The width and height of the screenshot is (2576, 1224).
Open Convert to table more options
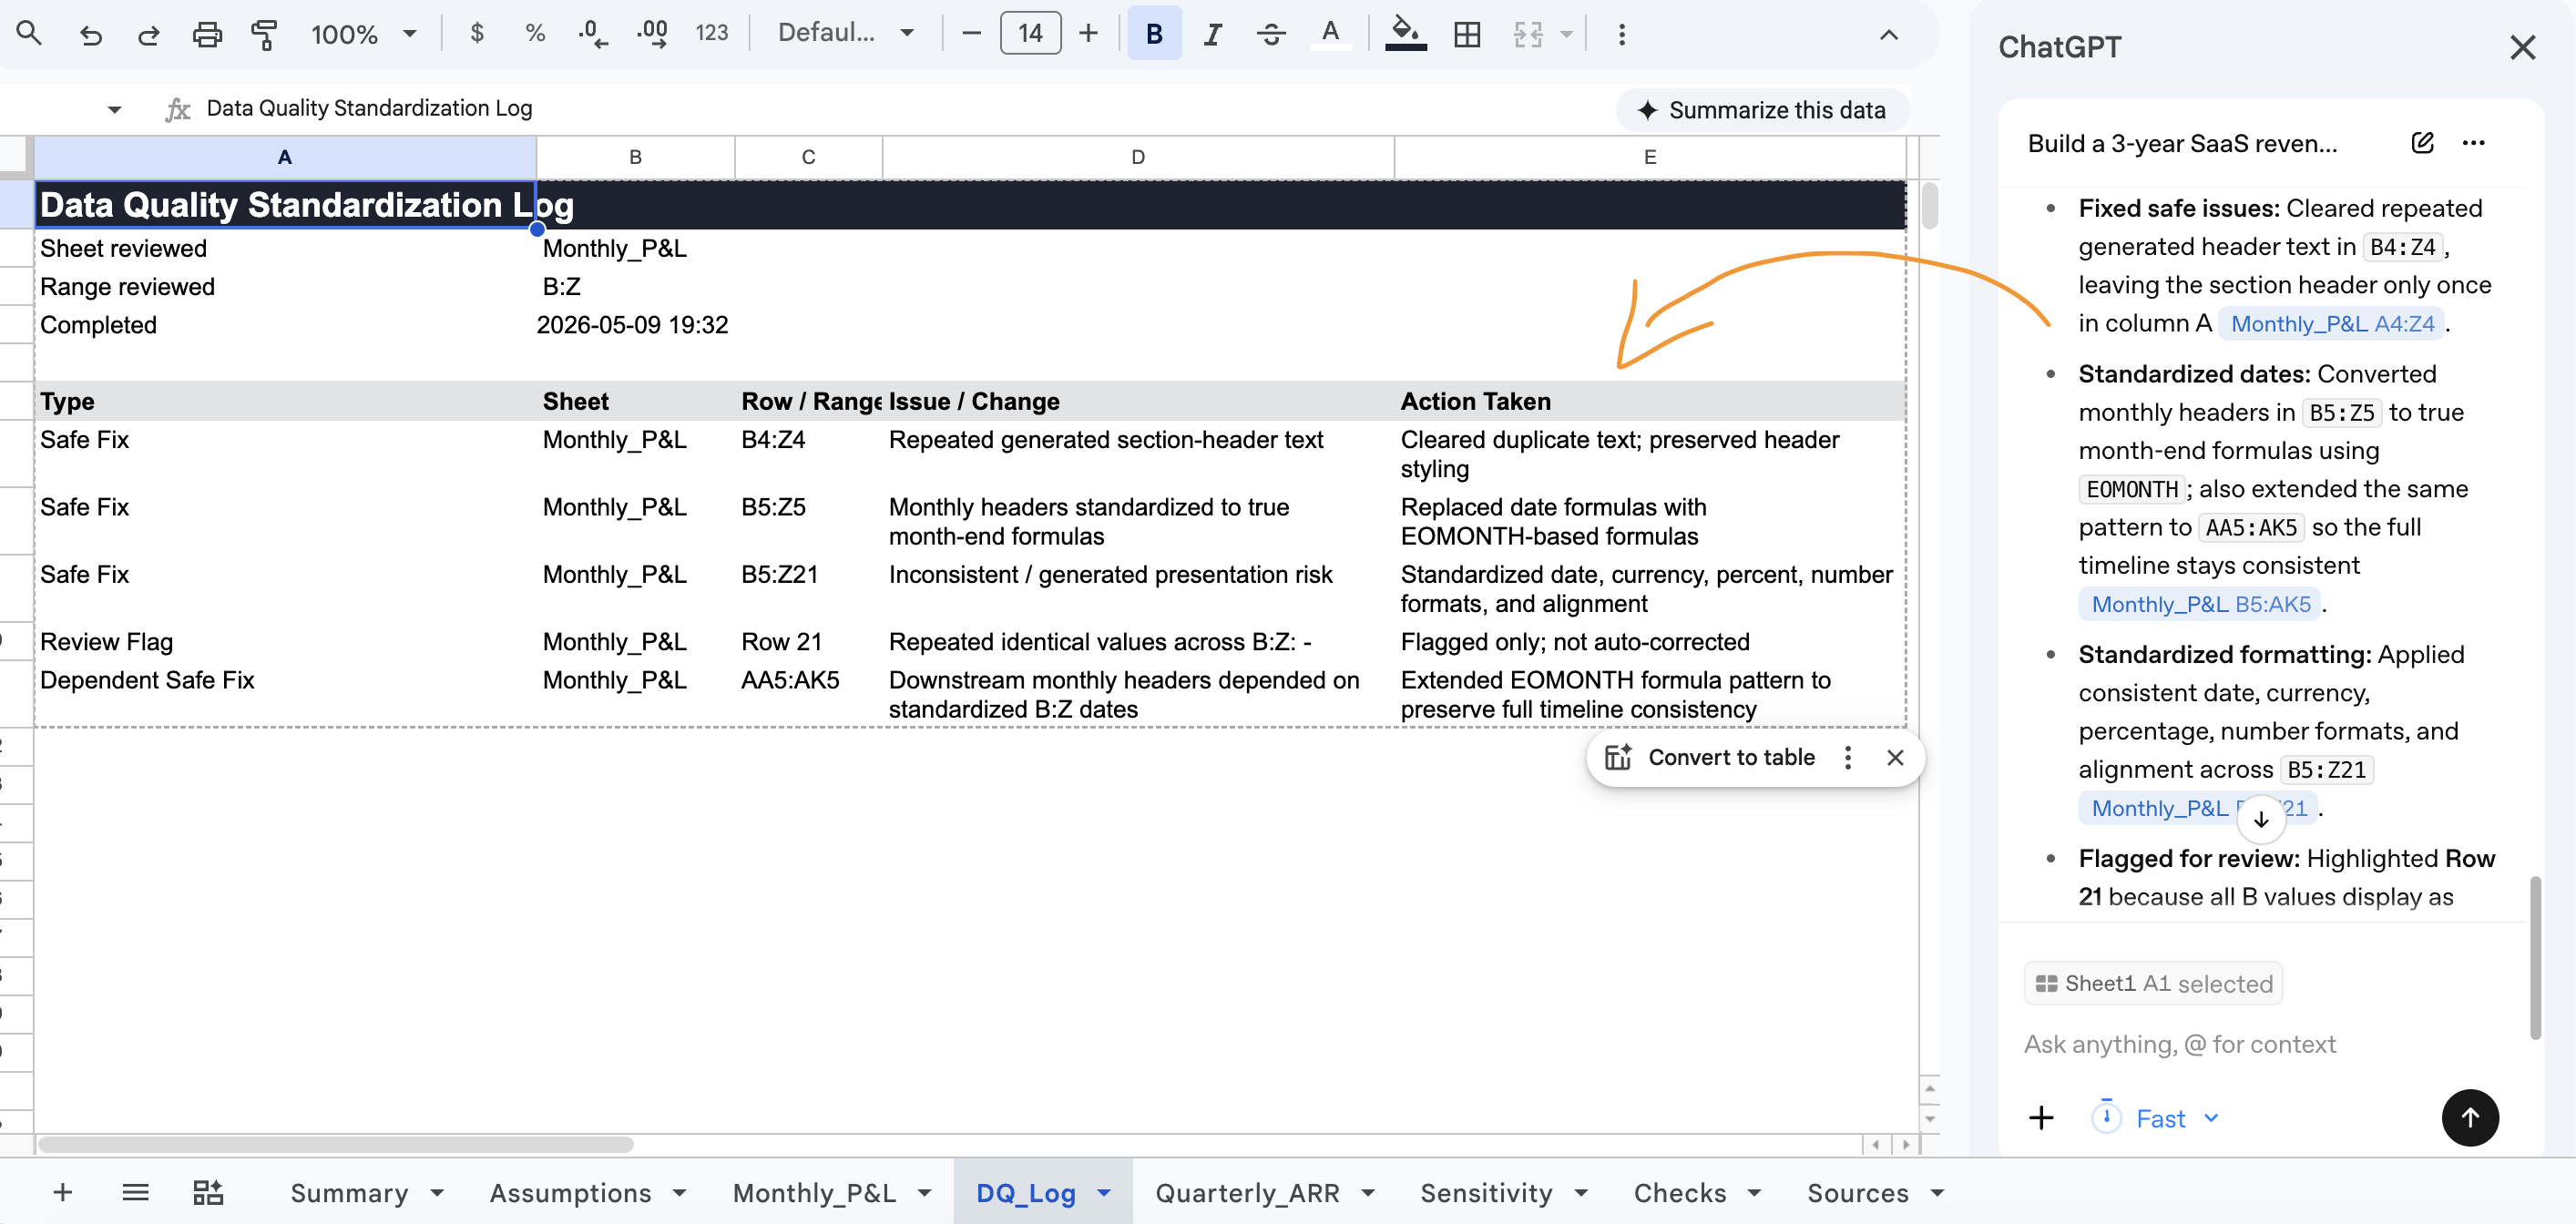1848,757
